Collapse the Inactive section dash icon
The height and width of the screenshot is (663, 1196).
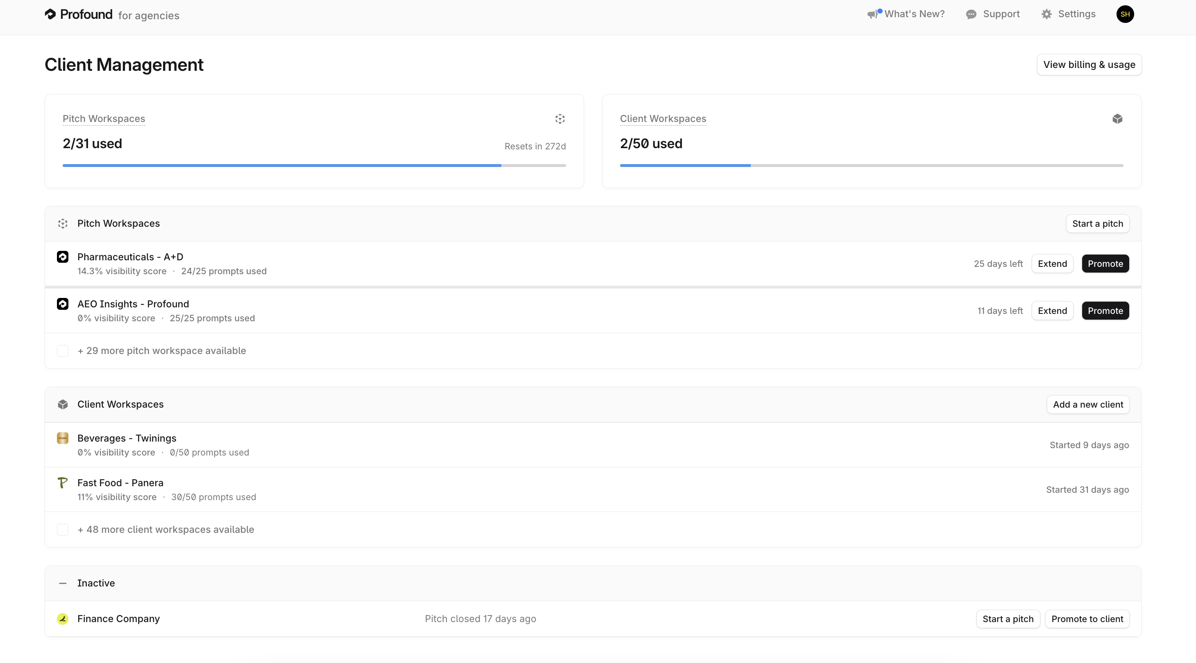coord(63,583)
